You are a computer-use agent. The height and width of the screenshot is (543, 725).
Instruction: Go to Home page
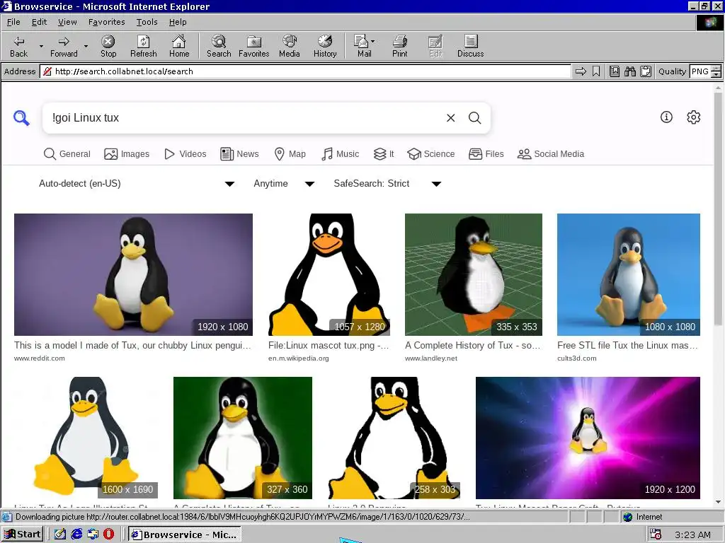pos(179,46)
